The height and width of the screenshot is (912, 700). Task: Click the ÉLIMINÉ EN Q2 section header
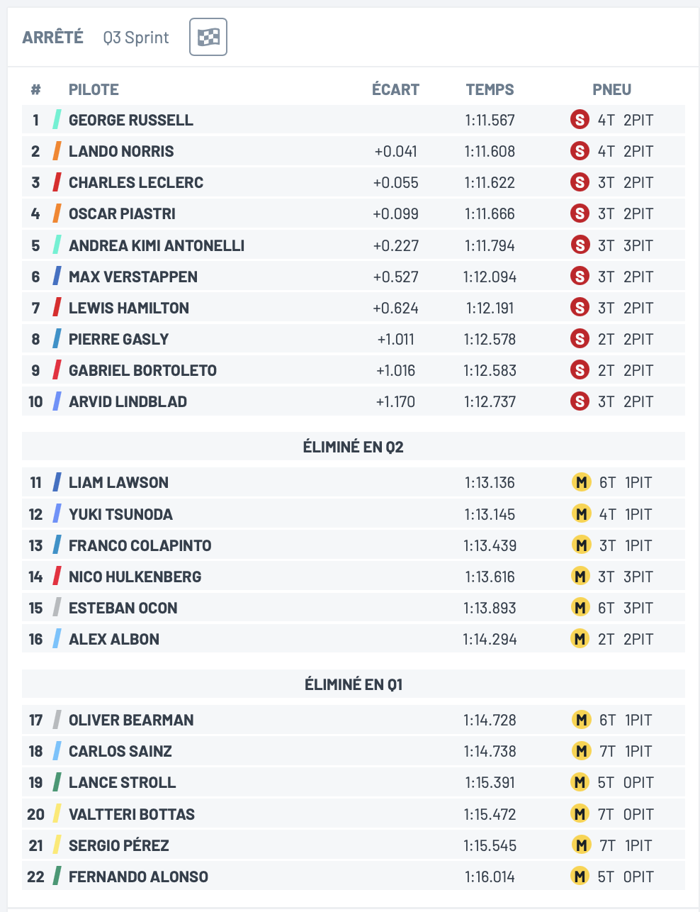pos(354,447)
